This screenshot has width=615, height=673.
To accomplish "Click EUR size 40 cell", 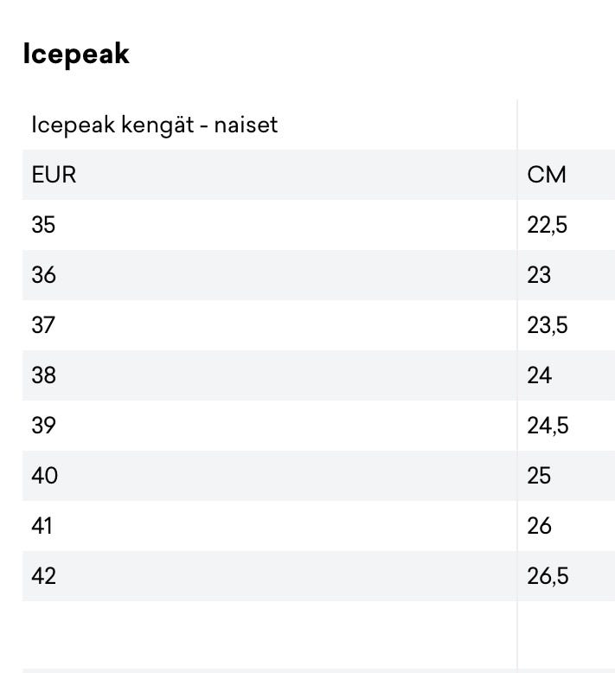I will click(x=44, y=476).
